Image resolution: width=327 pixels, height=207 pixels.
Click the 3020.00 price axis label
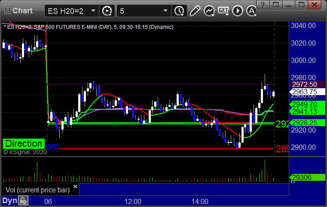point(303,43)
